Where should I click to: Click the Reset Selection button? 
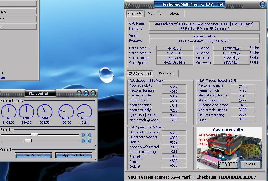(x=34, y=155)
